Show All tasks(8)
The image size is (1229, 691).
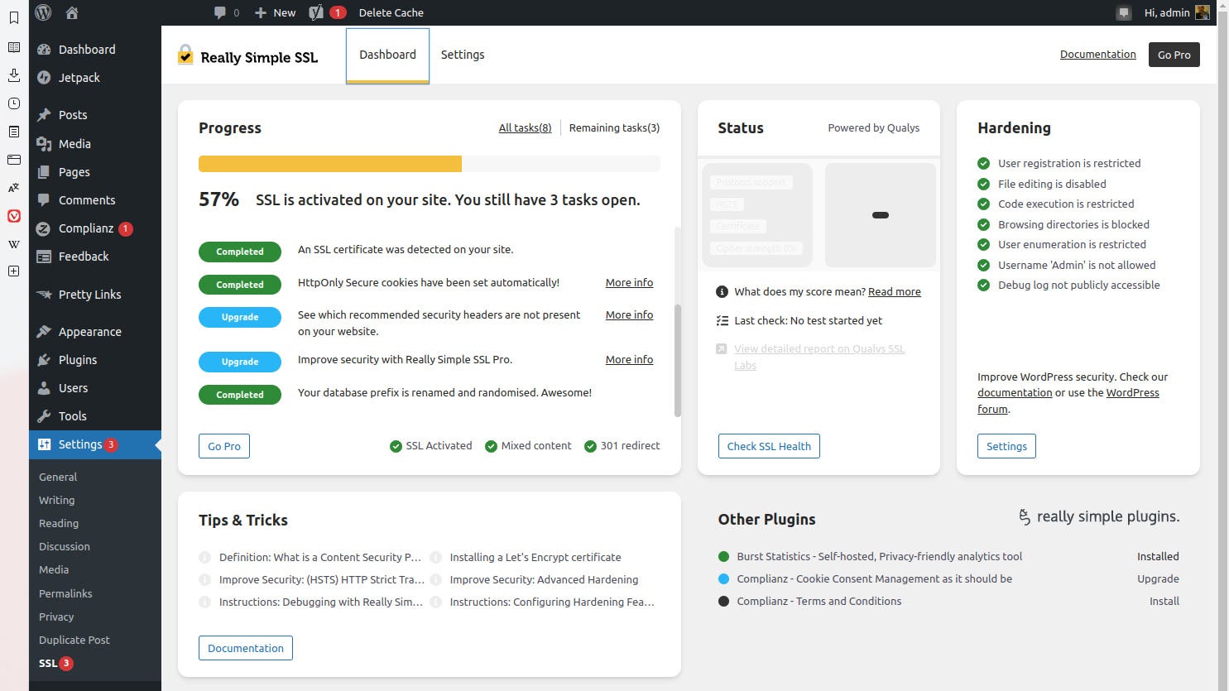[x=525, y=127]
